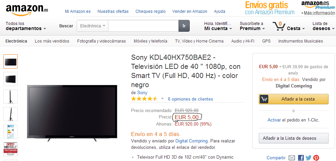Screen dimensions: 336x161
Task: Open Todos los departamentos menu
Action: pos(26,26)
